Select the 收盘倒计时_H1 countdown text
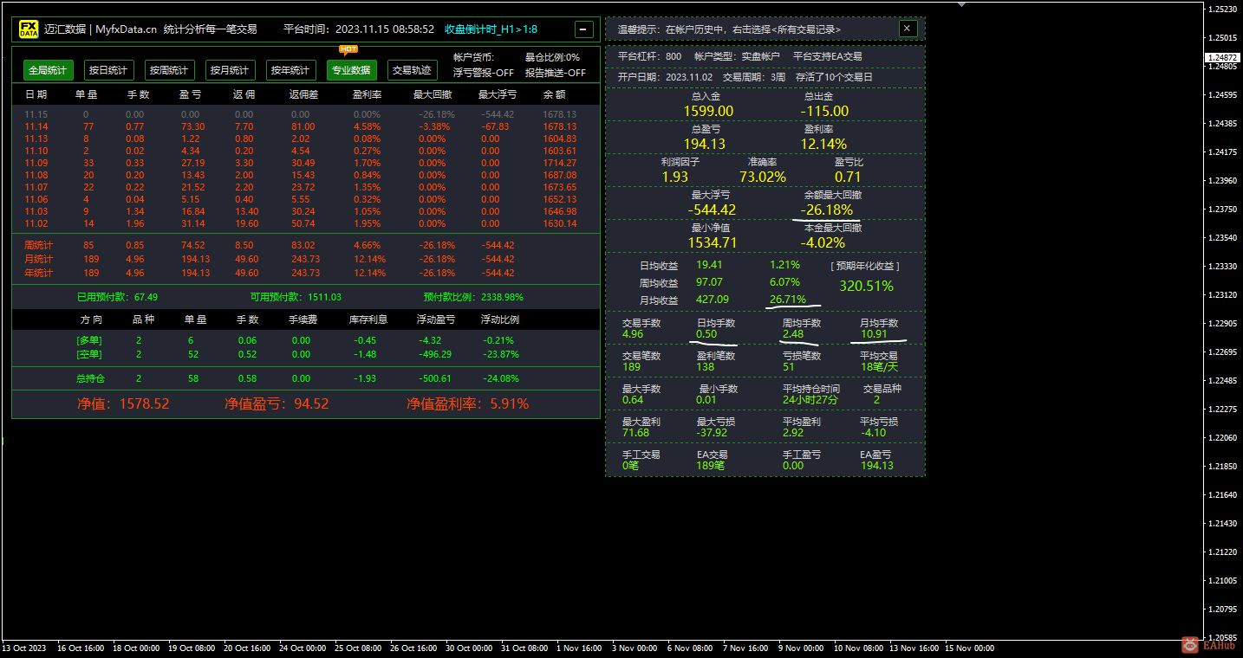Viewport: 1243px width, 658px height. pos(491,29)
